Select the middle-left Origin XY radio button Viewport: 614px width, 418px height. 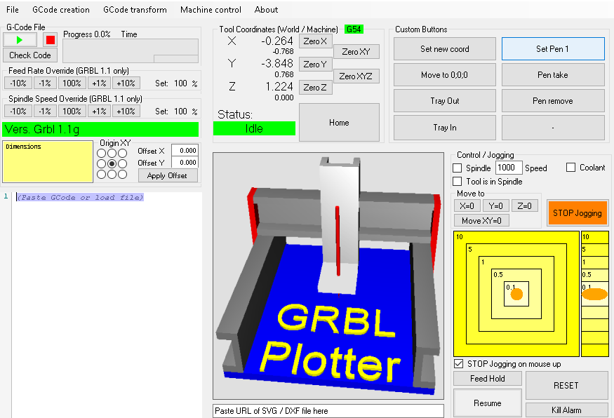click(x=101, y=163)
